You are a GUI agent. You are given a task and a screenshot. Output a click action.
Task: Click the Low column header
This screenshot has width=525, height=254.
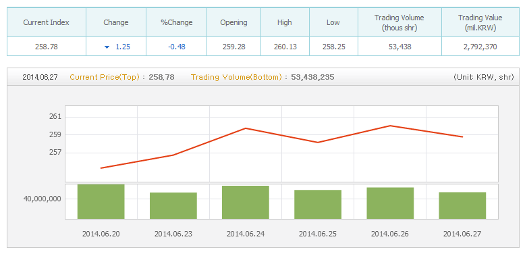point(333,22)
